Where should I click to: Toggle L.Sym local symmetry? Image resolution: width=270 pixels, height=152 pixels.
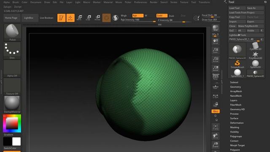(x=216, y=96)
